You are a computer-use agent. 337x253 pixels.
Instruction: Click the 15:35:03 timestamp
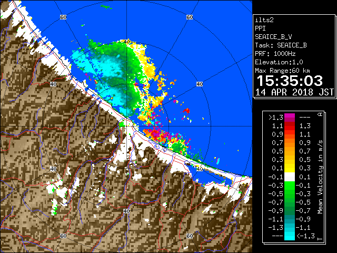290,81
